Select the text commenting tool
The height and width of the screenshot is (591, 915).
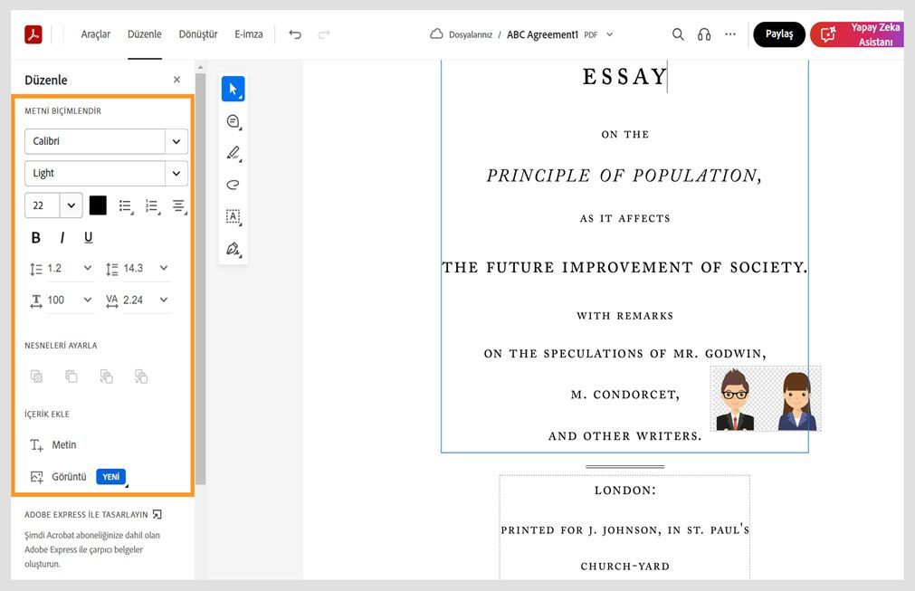[x=233, y=120]
